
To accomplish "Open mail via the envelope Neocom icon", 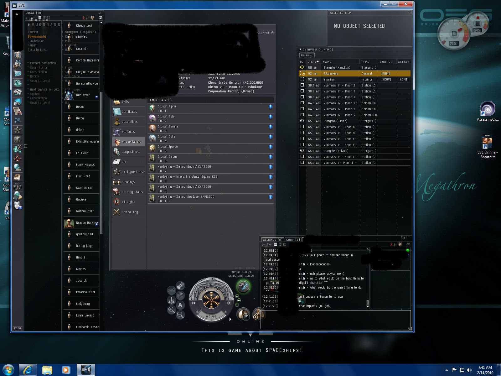I will tap(18, 74).
